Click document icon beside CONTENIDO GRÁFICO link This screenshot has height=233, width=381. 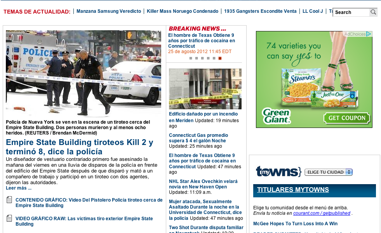[9, 200]
